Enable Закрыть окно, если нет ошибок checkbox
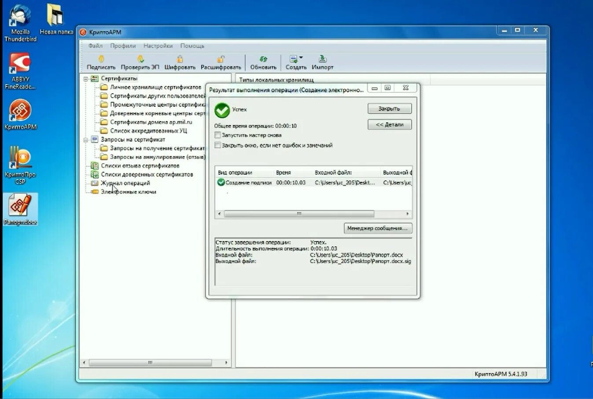Viewport: 593px width, 399px height. (217, 145)
